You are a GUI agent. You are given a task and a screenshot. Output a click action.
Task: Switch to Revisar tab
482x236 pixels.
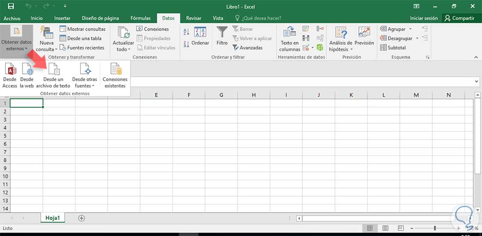(x=194, y=18)
